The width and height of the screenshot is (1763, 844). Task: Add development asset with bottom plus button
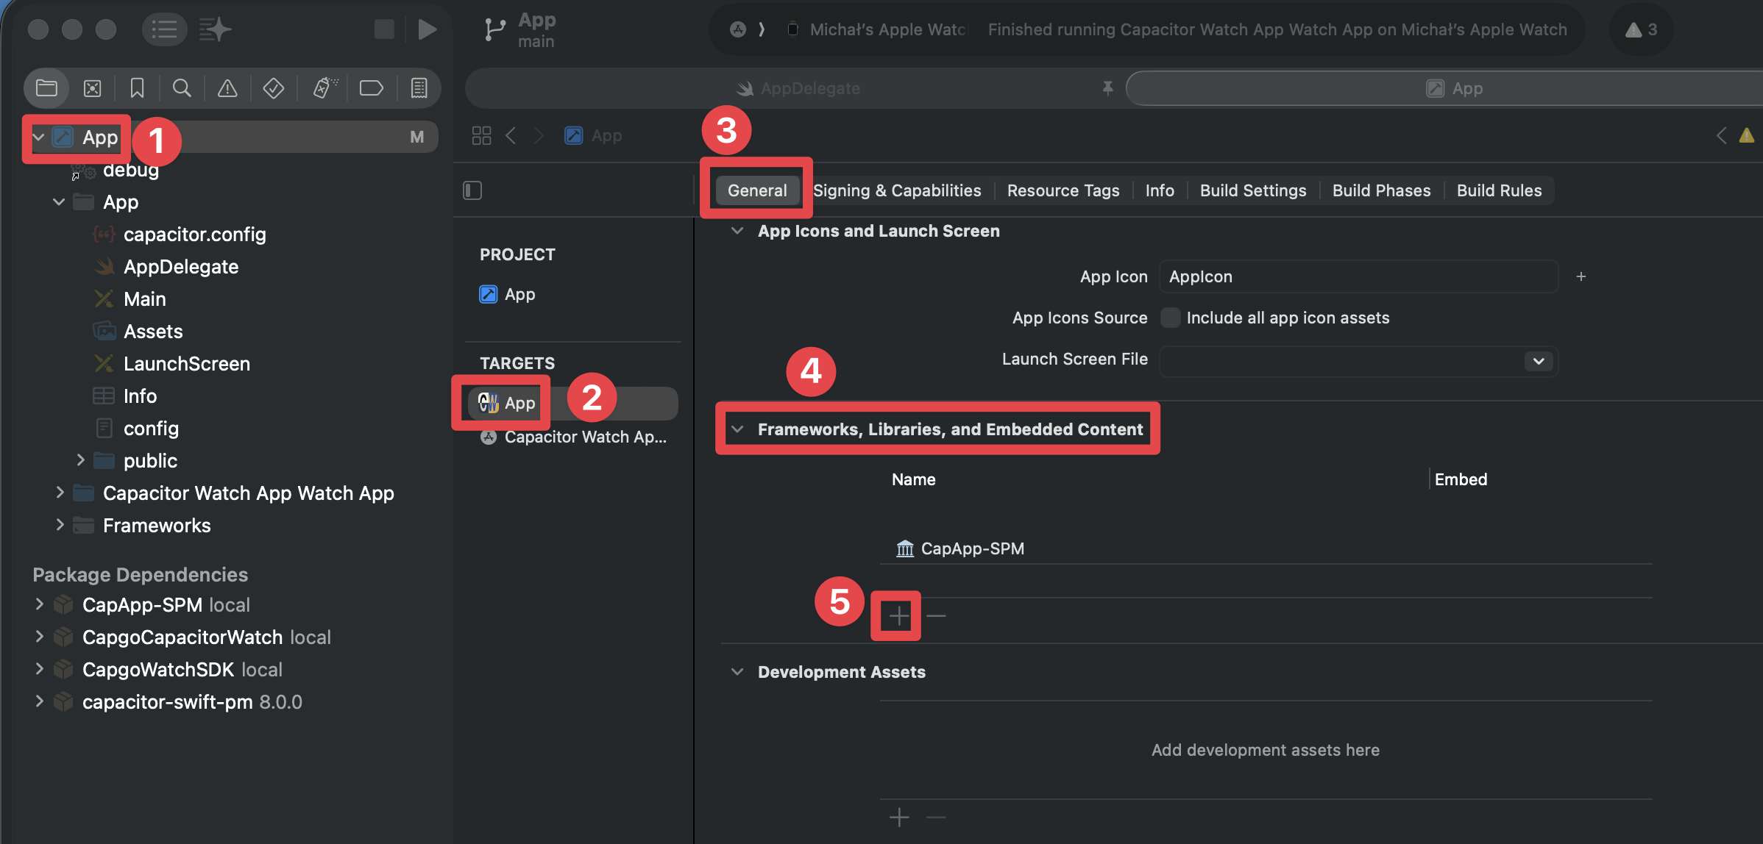coord(898,817)
